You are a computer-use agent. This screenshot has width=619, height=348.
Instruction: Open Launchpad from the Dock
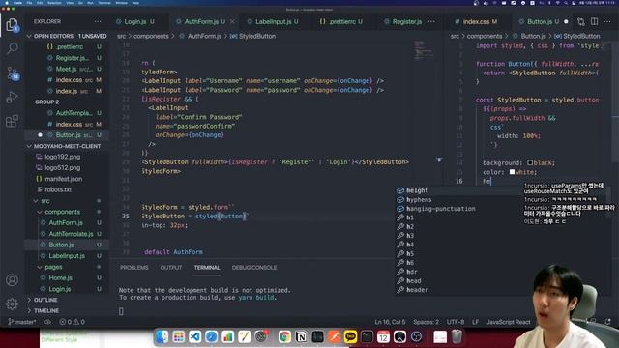point(178,336)
